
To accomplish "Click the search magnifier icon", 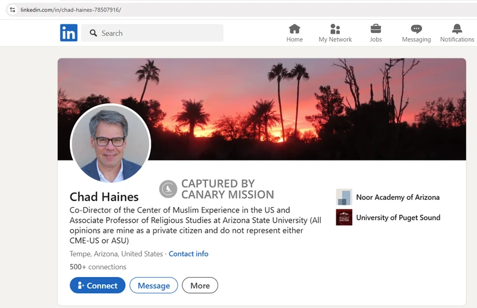I will click(x=94, y=33).
